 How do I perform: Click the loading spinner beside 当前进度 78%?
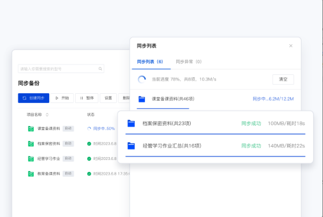pos(142,79)
